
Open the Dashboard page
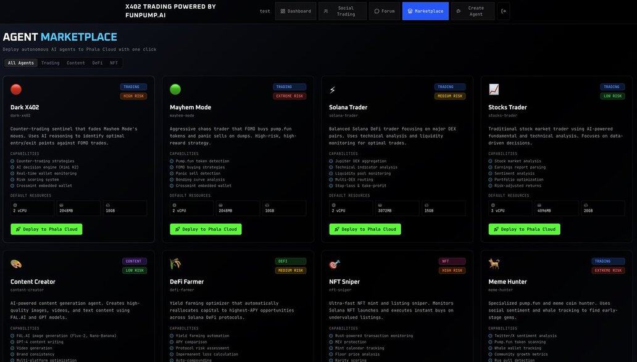point(295,11)
